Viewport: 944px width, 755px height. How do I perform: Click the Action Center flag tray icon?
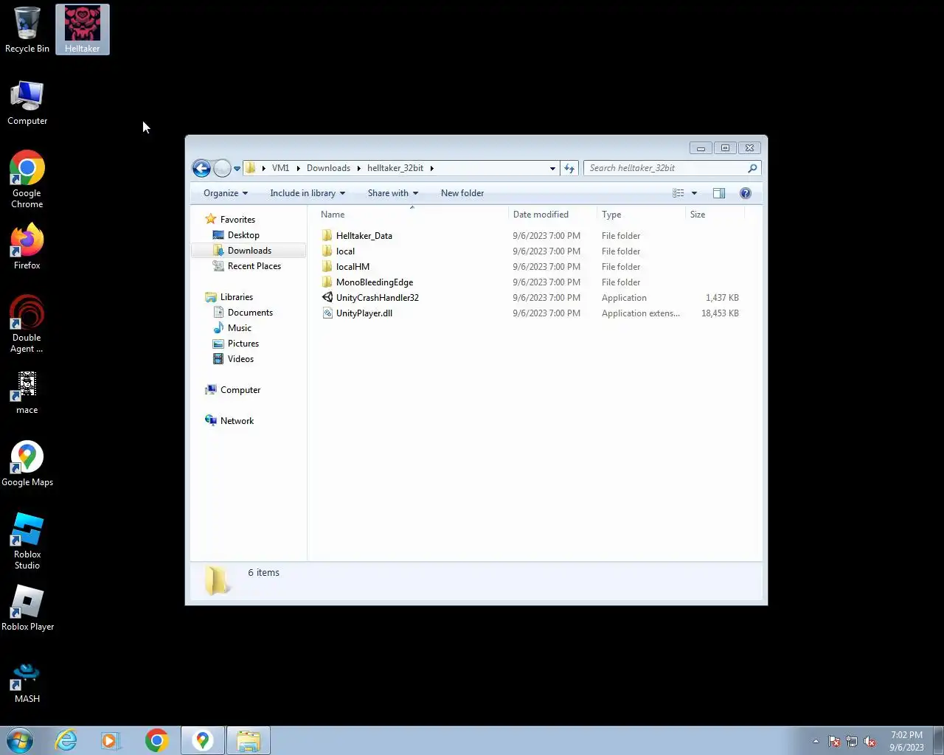(x=834, y=742)
